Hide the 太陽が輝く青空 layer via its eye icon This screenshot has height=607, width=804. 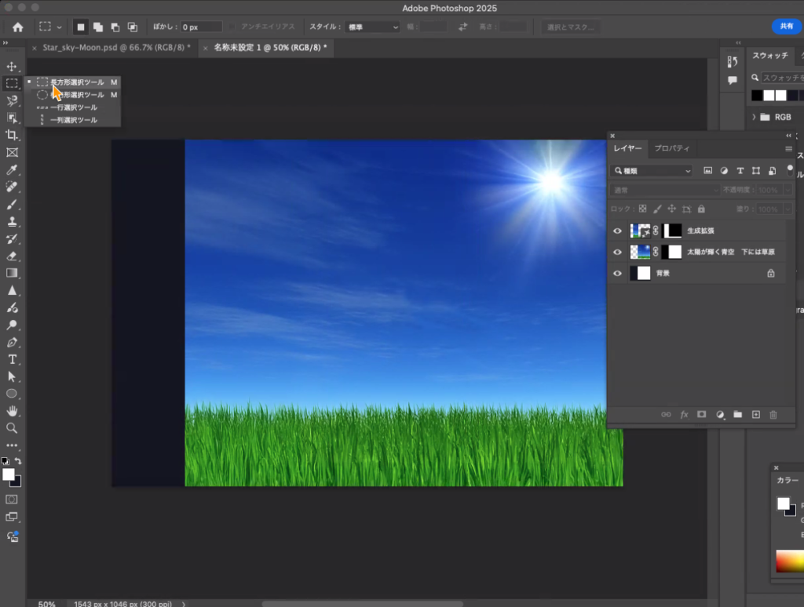click(617, 252)
